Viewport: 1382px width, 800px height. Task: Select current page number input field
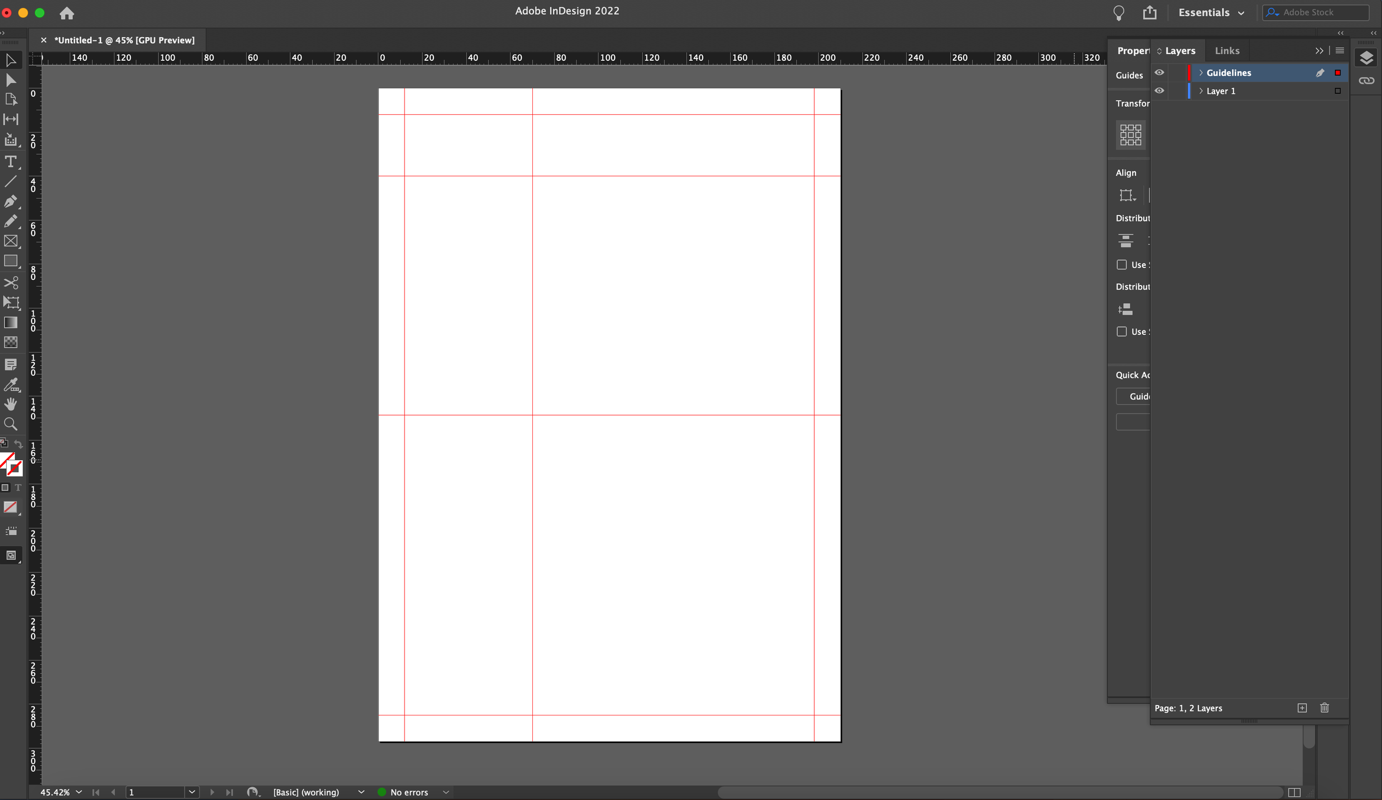(153, 791)
